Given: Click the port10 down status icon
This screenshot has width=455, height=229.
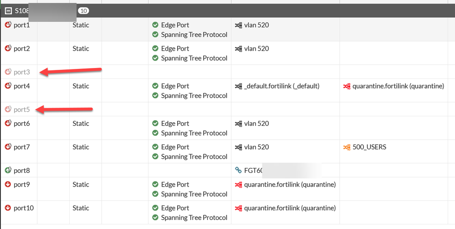Looking at the screenshot, I should 8,208.
